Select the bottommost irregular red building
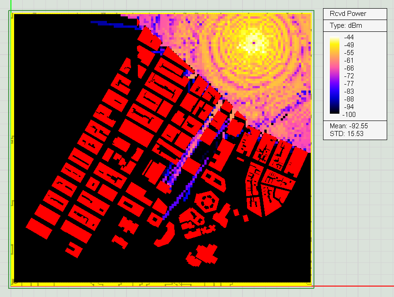This screenshot has height=297, width=394. click(x=202, y=256)
